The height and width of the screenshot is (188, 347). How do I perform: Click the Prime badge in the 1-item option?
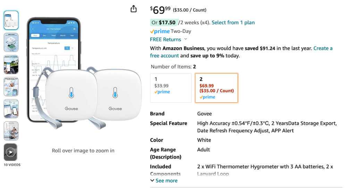(x=162, y=92)
